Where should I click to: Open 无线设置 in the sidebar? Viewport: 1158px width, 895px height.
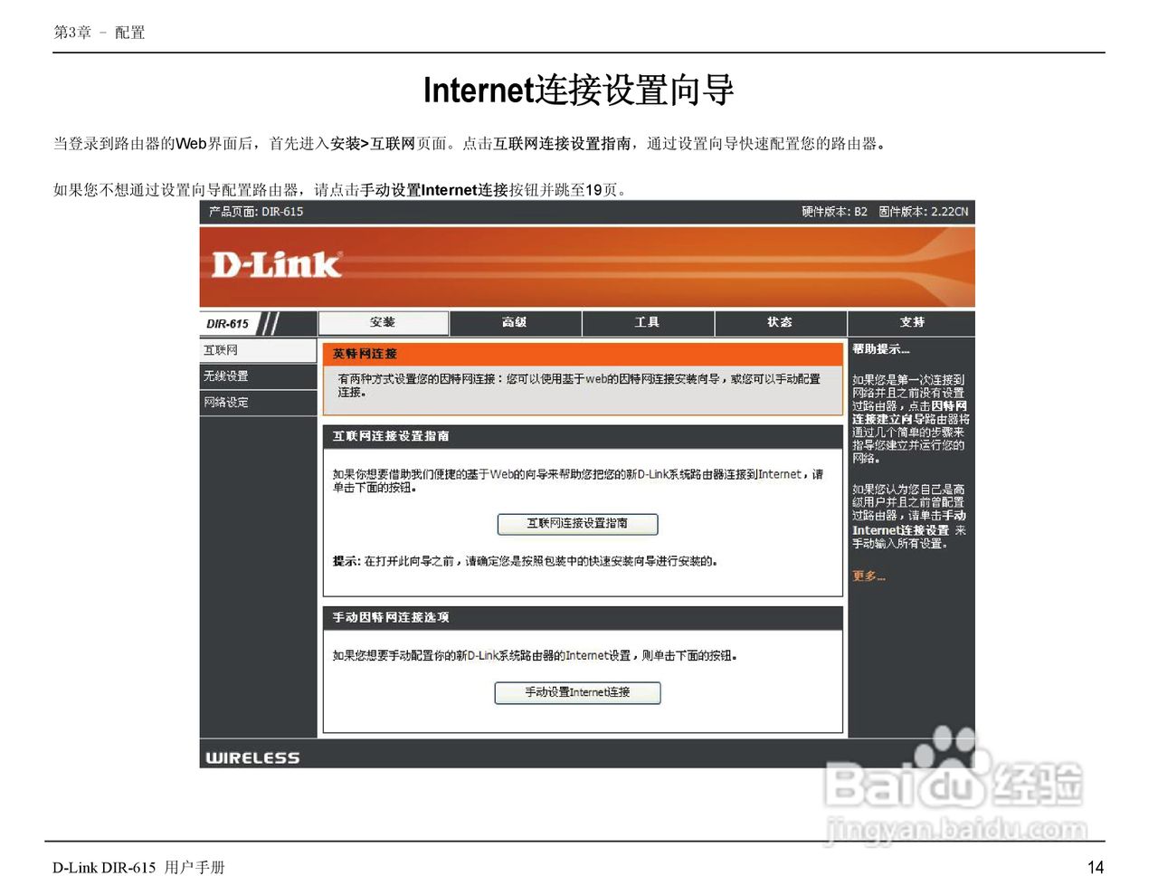258,376
